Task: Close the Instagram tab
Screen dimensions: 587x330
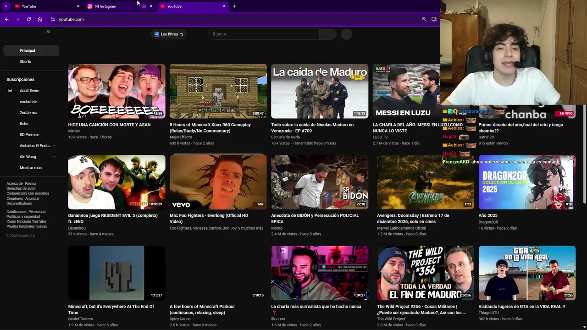Action: point(151,6)
